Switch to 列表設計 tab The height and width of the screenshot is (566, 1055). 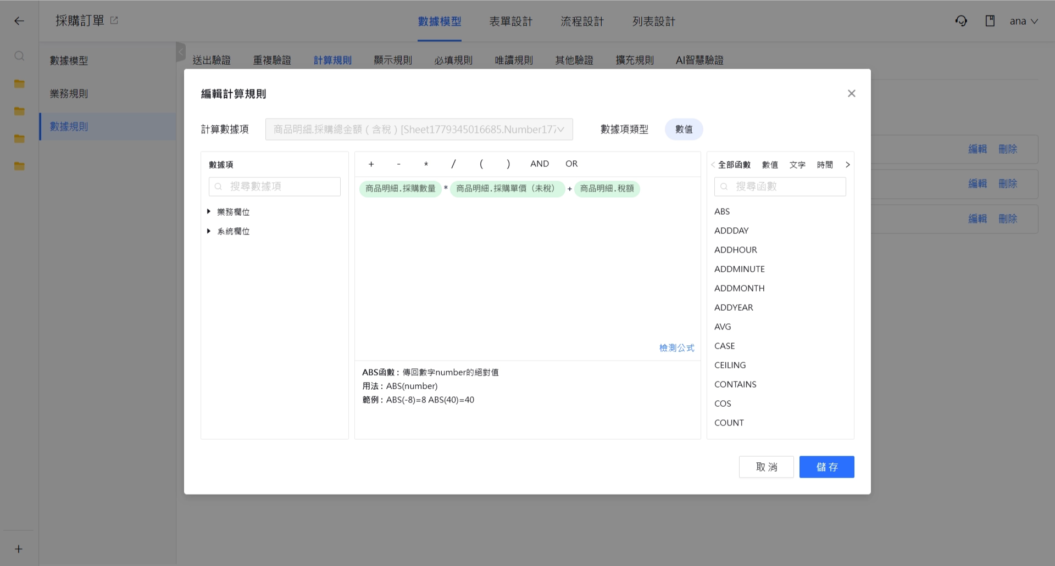(x=654, y=21)
